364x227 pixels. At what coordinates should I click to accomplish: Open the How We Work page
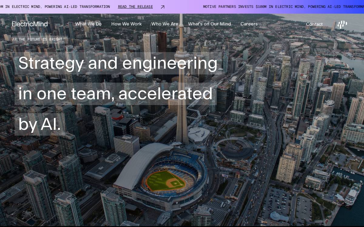pyautogui.click(x=126, y=24)
